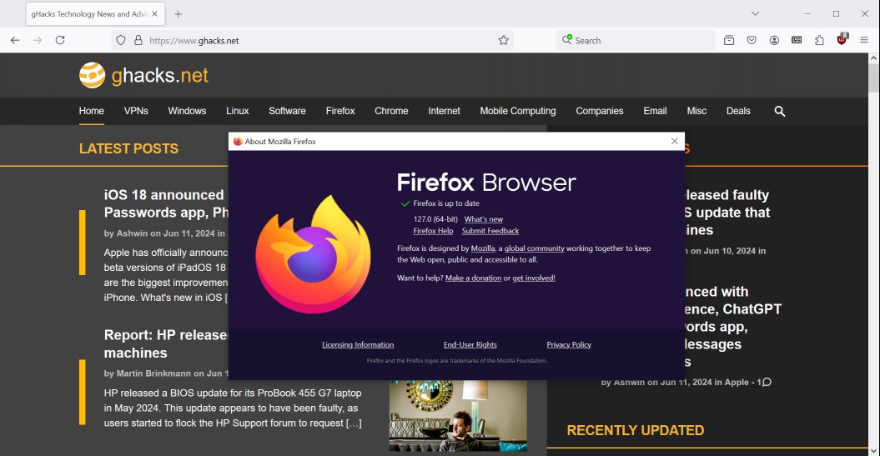Click the LATEST POSTS heading
Screen dimensions: 880x456
(128, 148)
